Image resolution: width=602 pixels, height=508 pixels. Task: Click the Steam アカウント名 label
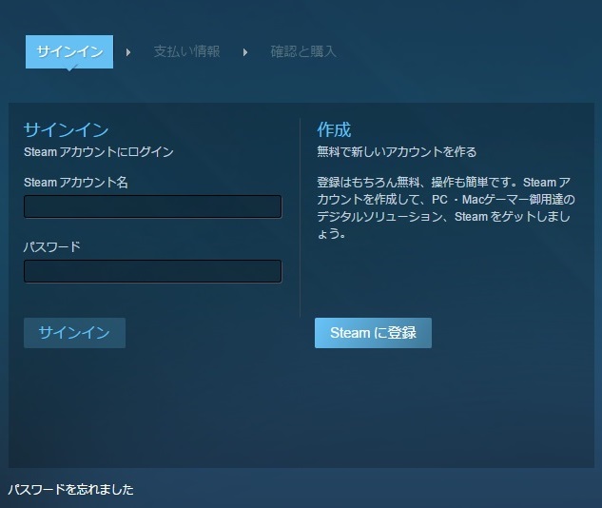76,183
